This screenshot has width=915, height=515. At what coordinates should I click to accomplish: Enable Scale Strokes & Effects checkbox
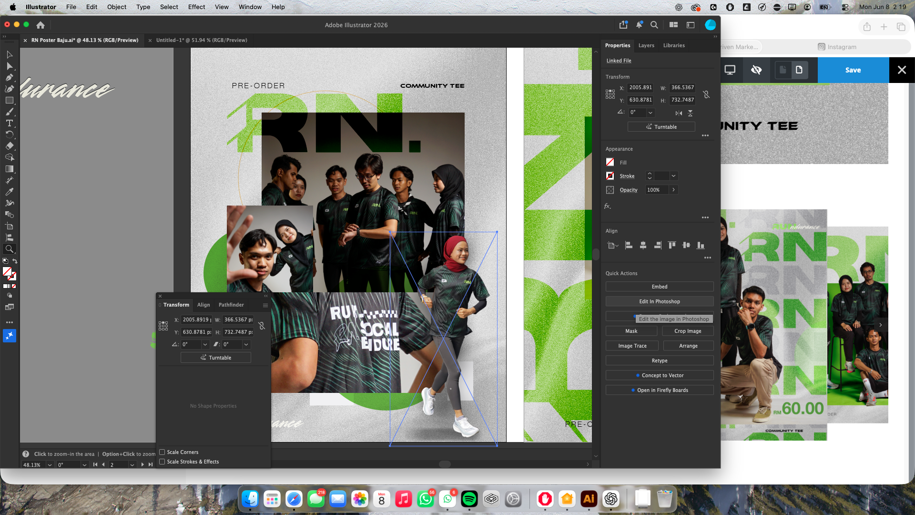click(162, 462)
